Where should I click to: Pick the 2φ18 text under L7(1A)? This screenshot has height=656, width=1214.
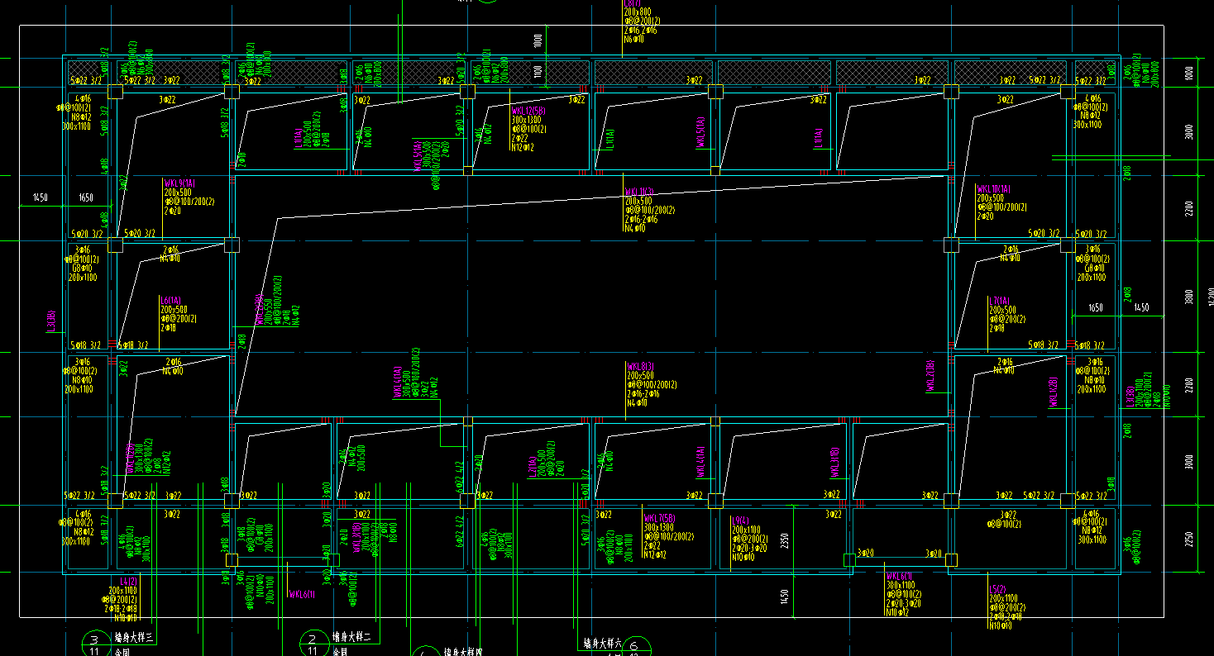[997, 328]
